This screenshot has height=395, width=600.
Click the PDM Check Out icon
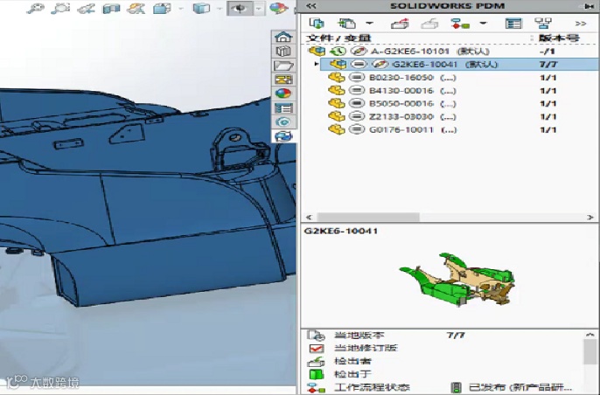coord(400,24)
